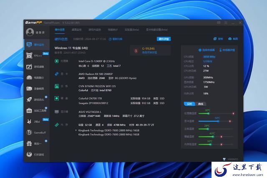Click the GPU temperature bar at 58°C
The height and width of the screenshot is (178, 267).
(216, 121)
